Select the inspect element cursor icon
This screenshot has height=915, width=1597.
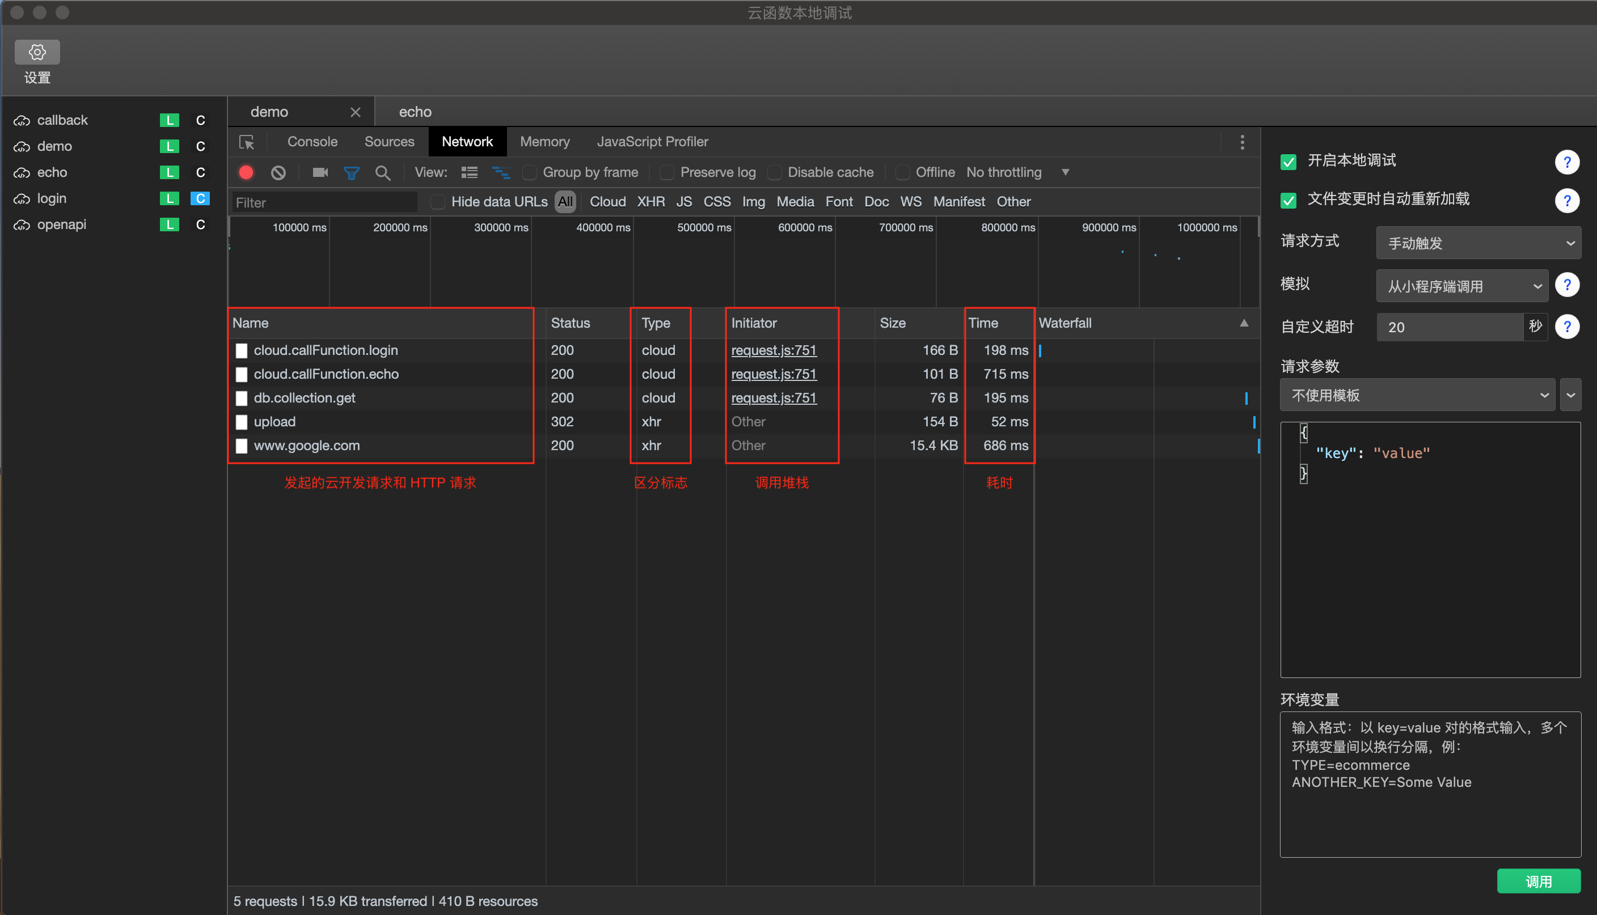(246, 142)
